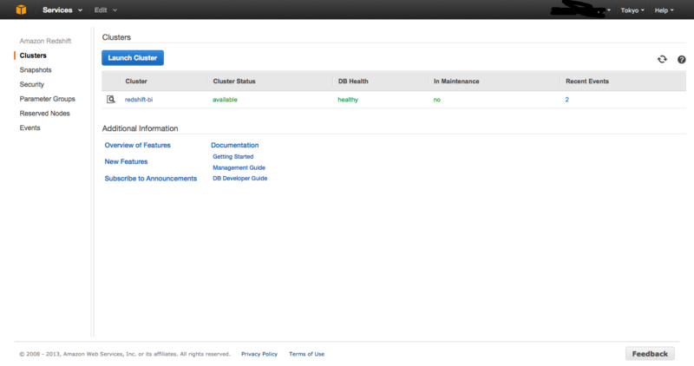
Task: Click the Amazon Redshift sidebar title
Action: tap(45, 41)
